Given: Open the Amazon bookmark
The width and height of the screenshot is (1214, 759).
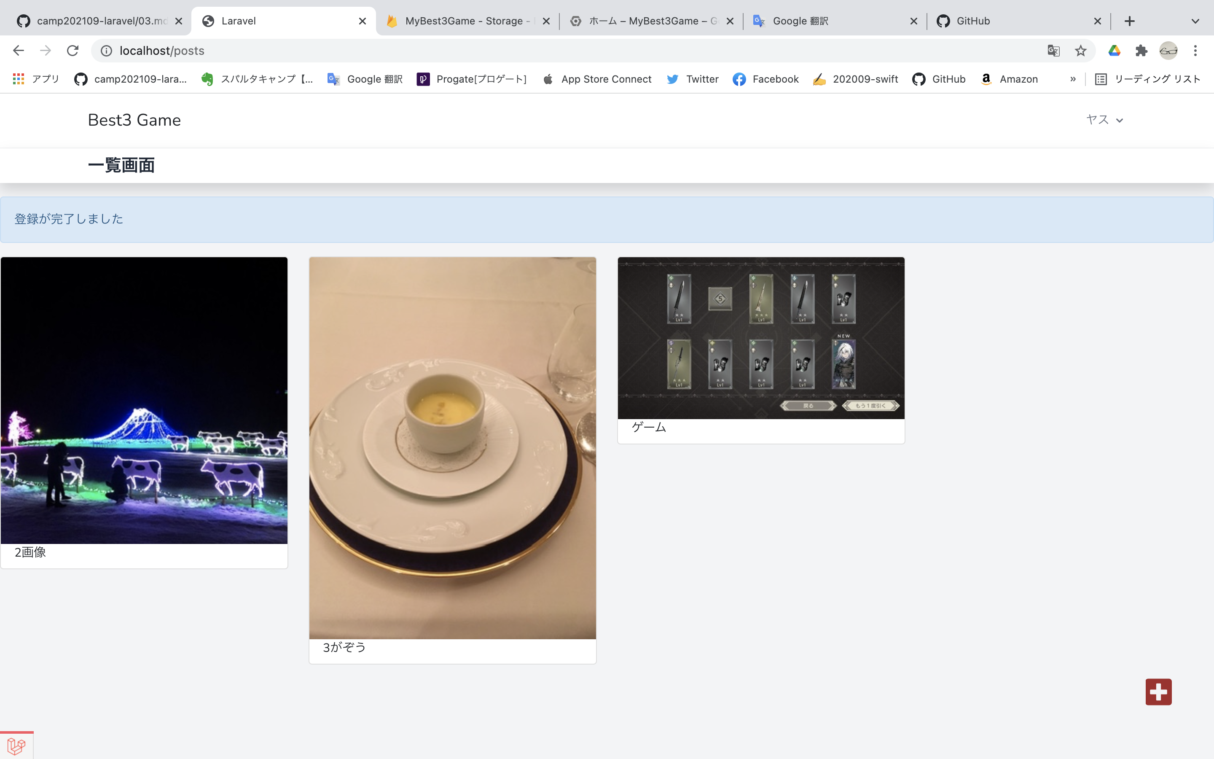Looking at the screenshot, I should 1009,79.
